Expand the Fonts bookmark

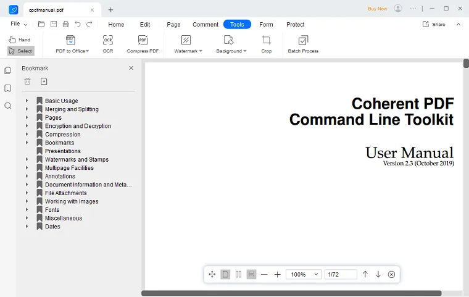27,209
